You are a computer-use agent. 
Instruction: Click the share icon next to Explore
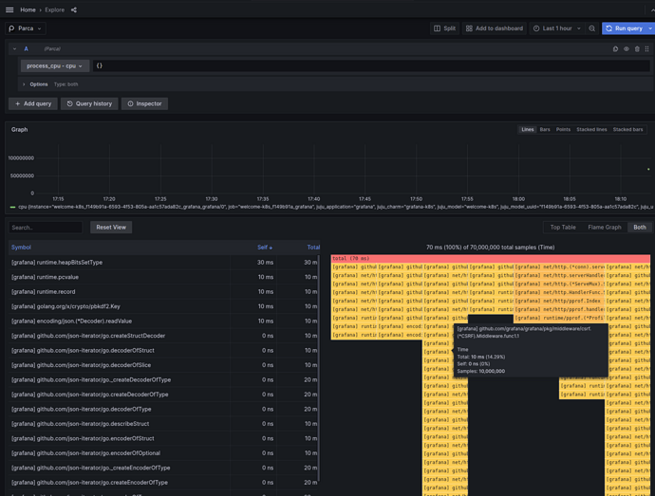[73, 9]
